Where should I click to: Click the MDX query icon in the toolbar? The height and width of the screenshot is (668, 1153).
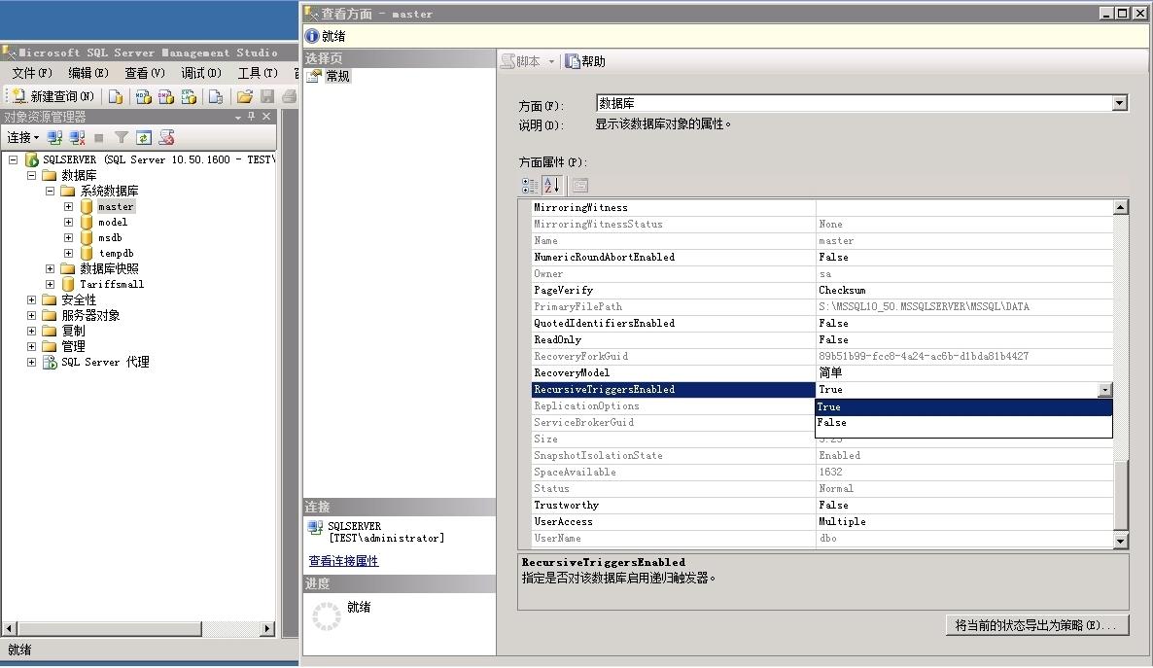143,96
